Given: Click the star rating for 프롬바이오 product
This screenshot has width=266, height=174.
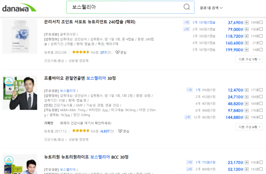Looking at the screenshot, I should [81, 131].
